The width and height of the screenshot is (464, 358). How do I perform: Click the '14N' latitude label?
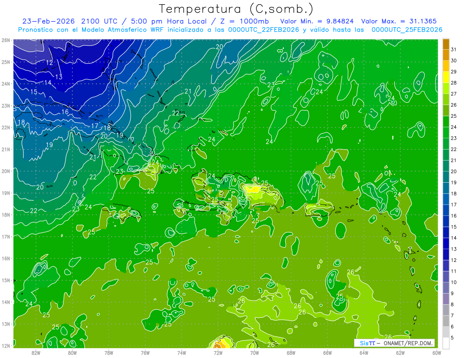click(5, 302)
